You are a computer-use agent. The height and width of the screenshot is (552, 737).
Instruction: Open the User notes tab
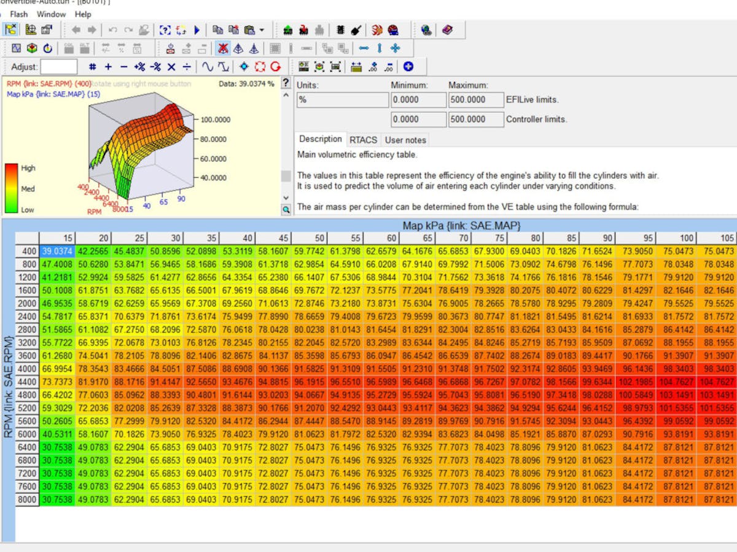click(x=405, y=140)
